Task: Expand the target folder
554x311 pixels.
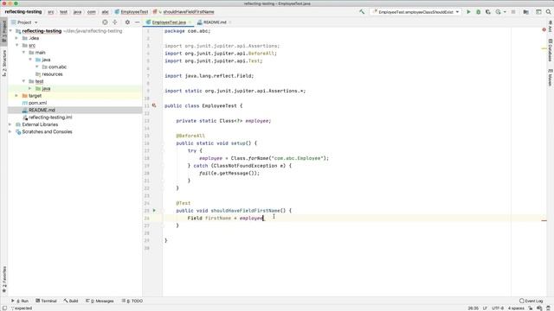Action: coord(16,96)
